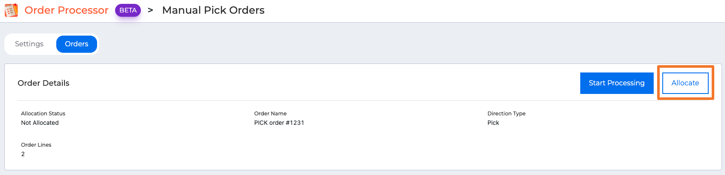Click the Order Details heading

[43, 83]
